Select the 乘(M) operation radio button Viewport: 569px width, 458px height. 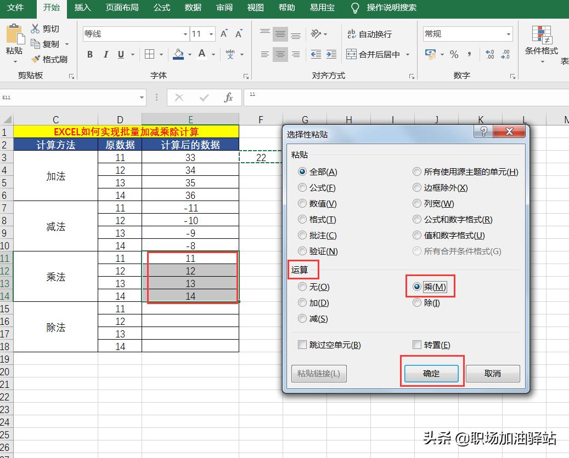417,286
